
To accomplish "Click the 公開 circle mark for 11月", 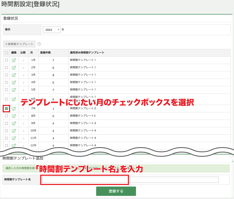I will coord(23,138).
